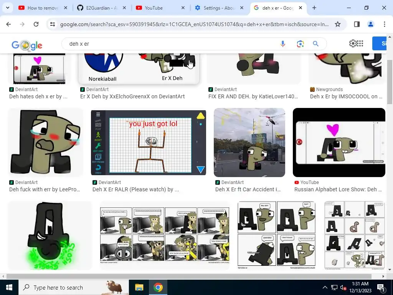Open 'Deh X Er RALR (Please watch)' link

pyautogui.click(x=135, y=189)
